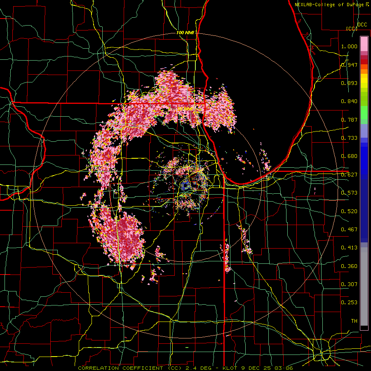The width and height of the screenshot is (371, 371).
Task: Click the [CC] legend header
Action: (x=352, y=28)
